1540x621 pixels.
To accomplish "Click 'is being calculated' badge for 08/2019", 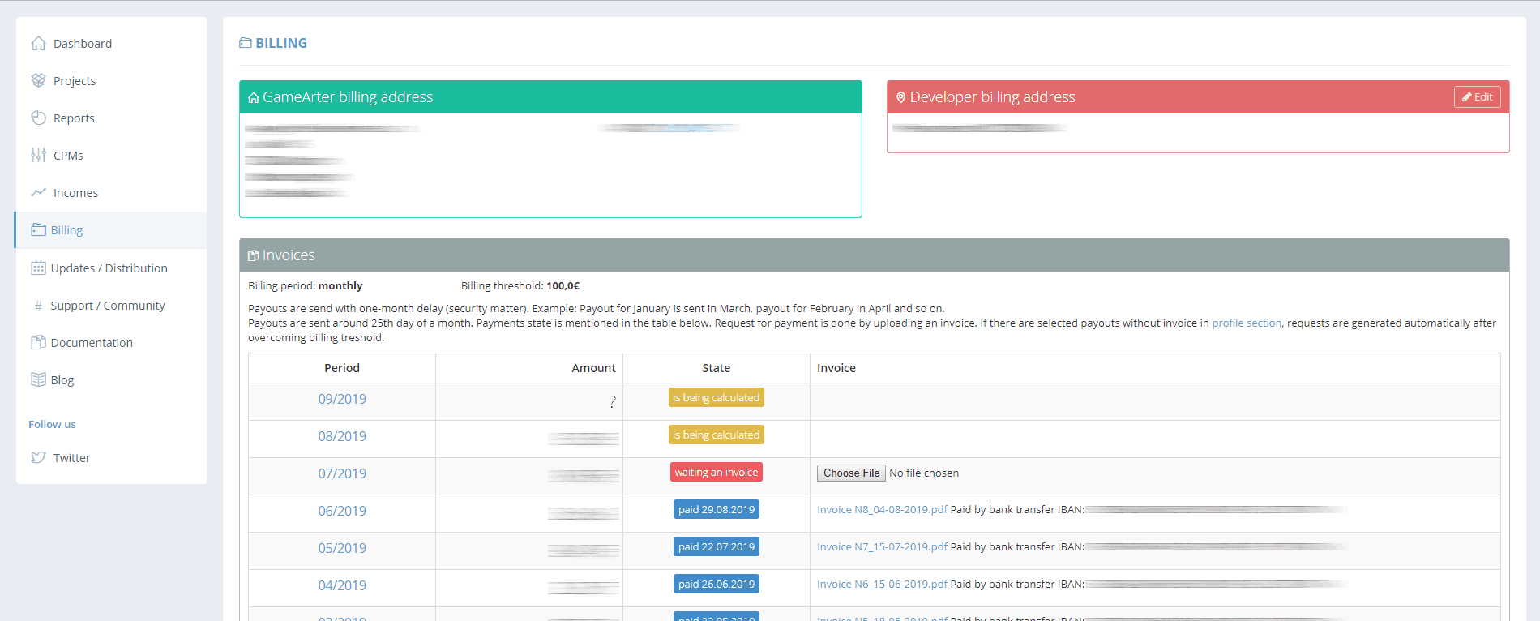I will point(717,435).
